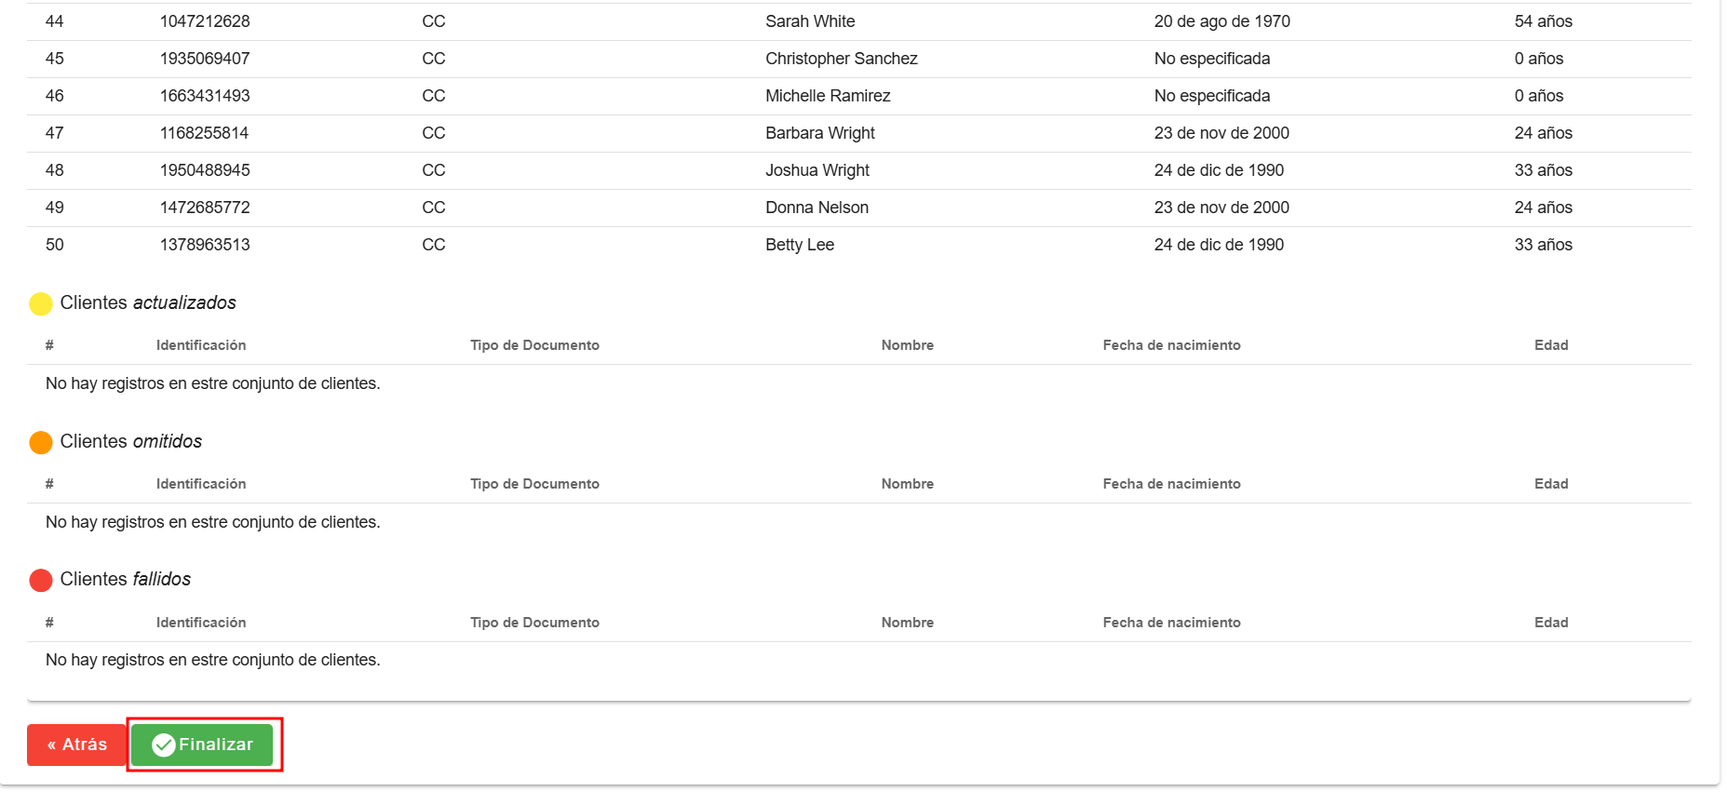Screen dimensions: 1727x792
Task: Select Barbara Wright's row
Action: pos(819,133)
